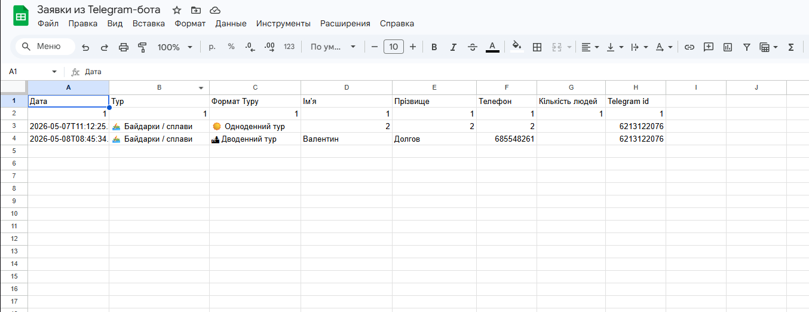Select cell with 685548261
Image resolution: width=809 pixels, height=312 pixels.
point(507,139)
